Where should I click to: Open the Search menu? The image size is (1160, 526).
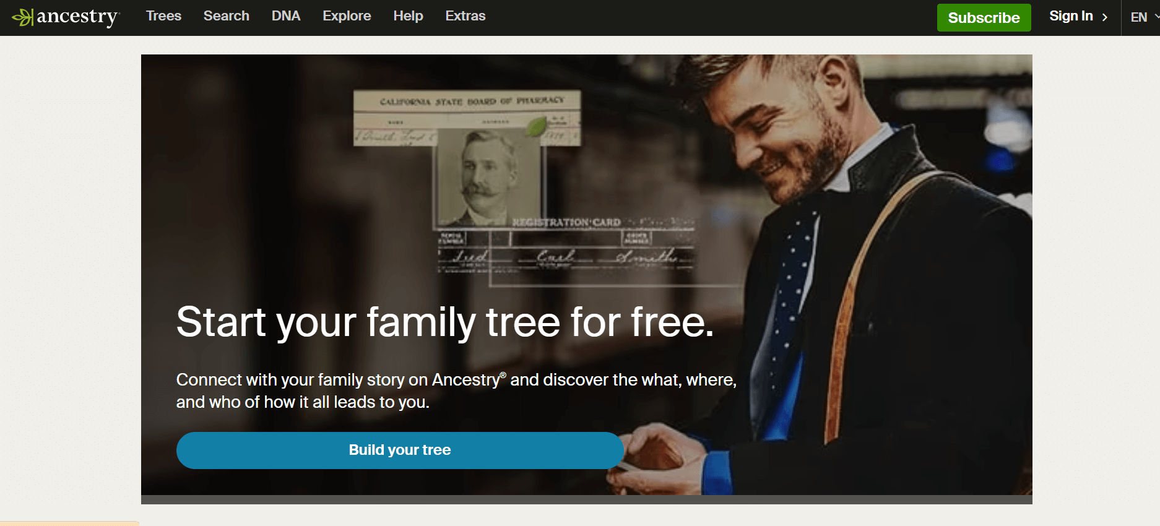(x=227, y=16)
